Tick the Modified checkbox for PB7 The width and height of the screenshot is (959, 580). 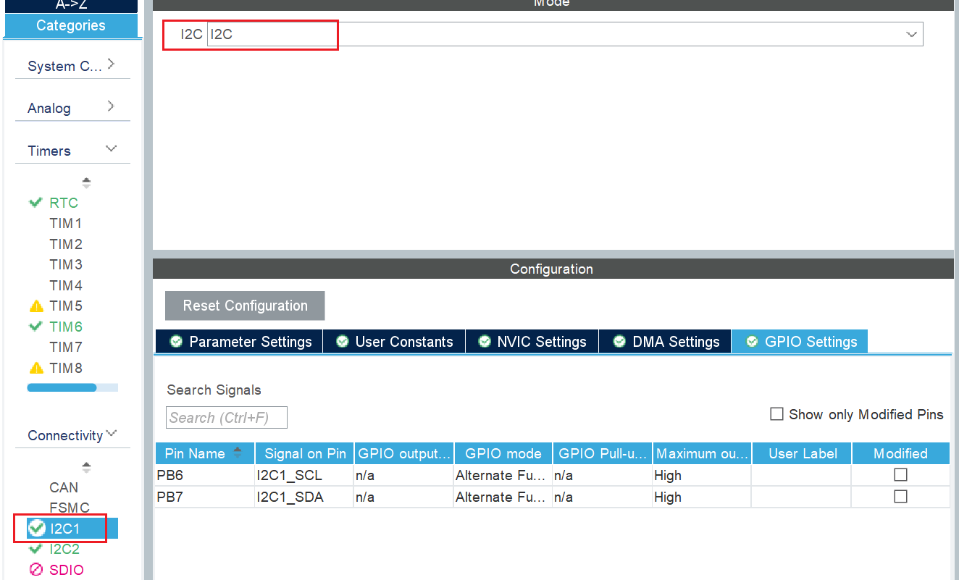[x=900, y=497]
